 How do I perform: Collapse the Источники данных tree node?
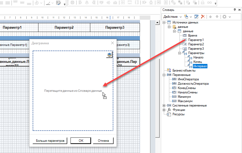(164, 22)
